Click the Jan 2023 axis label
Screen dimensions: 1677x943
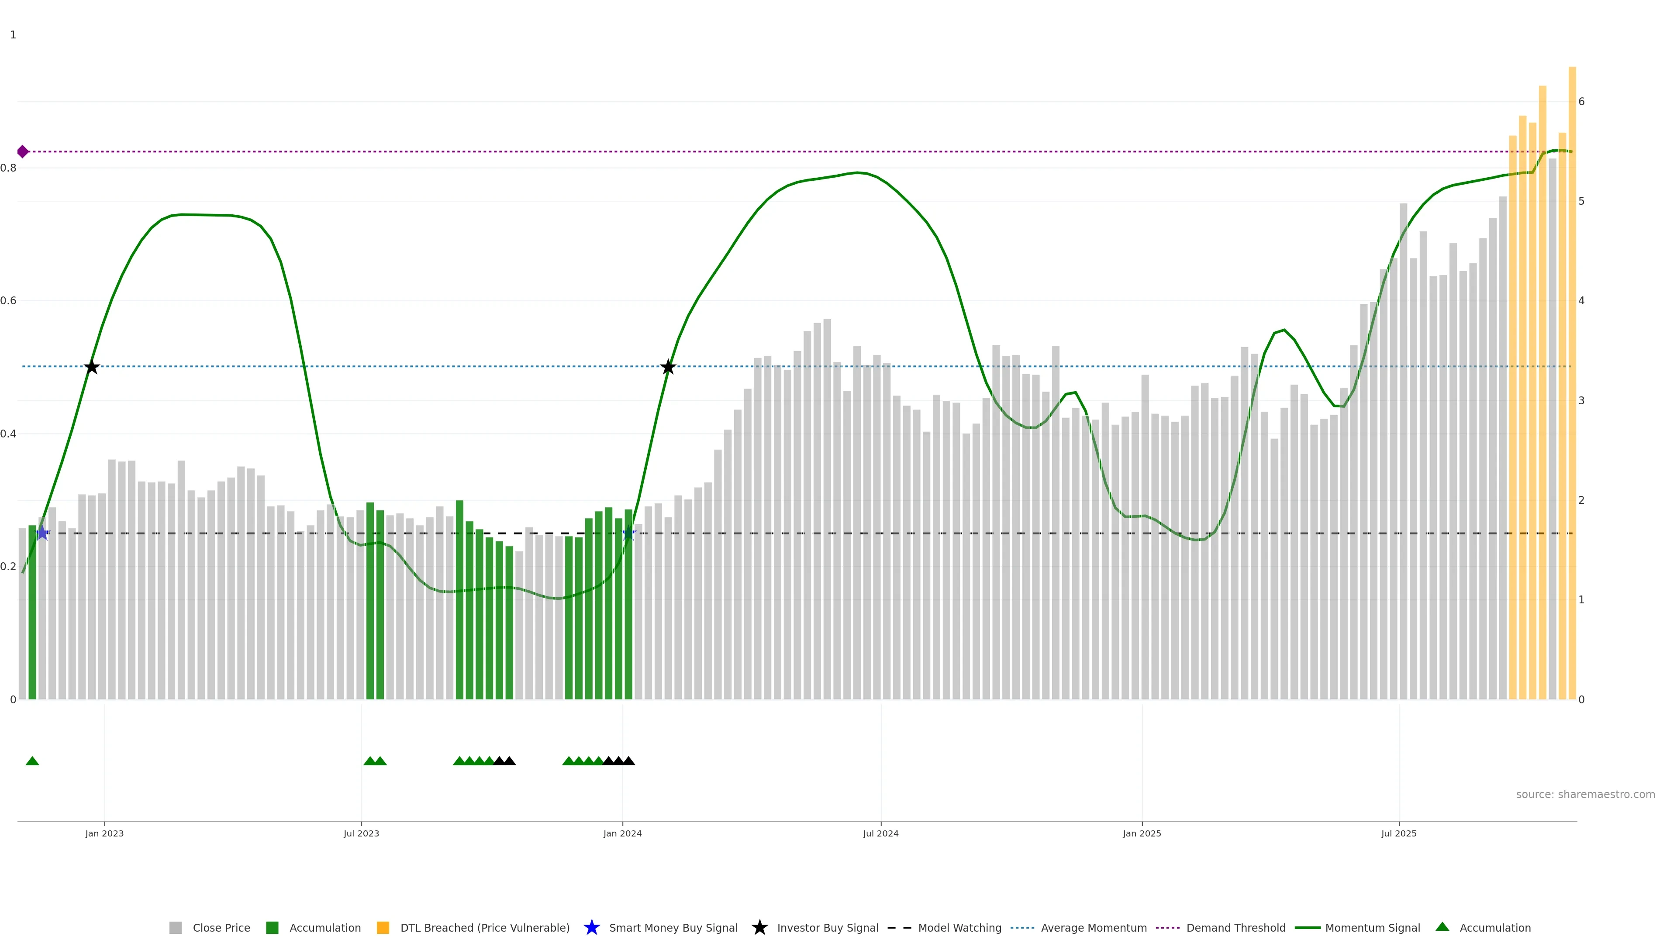[x=104, y=833]
